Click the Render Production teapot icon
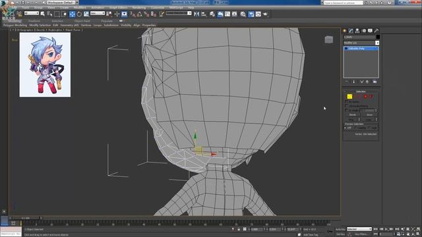This screenshot has width=422, height=237. coord(265,14)
